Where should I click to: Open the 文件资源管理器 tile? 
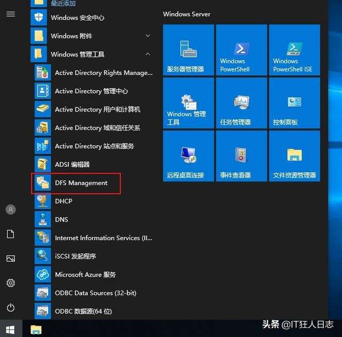[294, 156]
